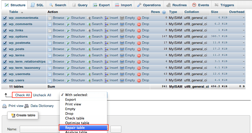
Task: Choose Export in With selected dropdown
Action: [x=83, y=100]
